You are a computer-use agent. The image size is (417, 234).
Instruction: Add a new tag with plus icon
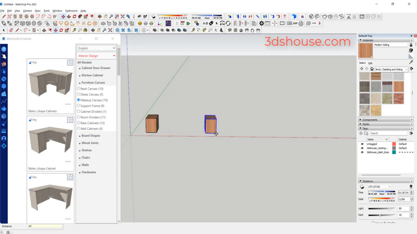point(361,133)
